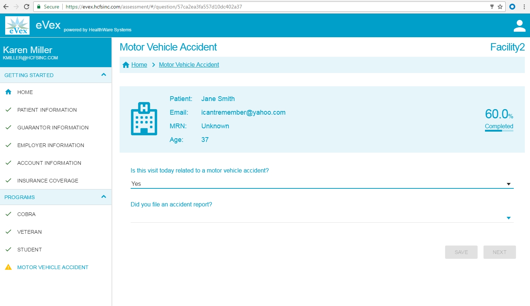
Task: Click the Home breadcrumb link
Action: point(139,65)
